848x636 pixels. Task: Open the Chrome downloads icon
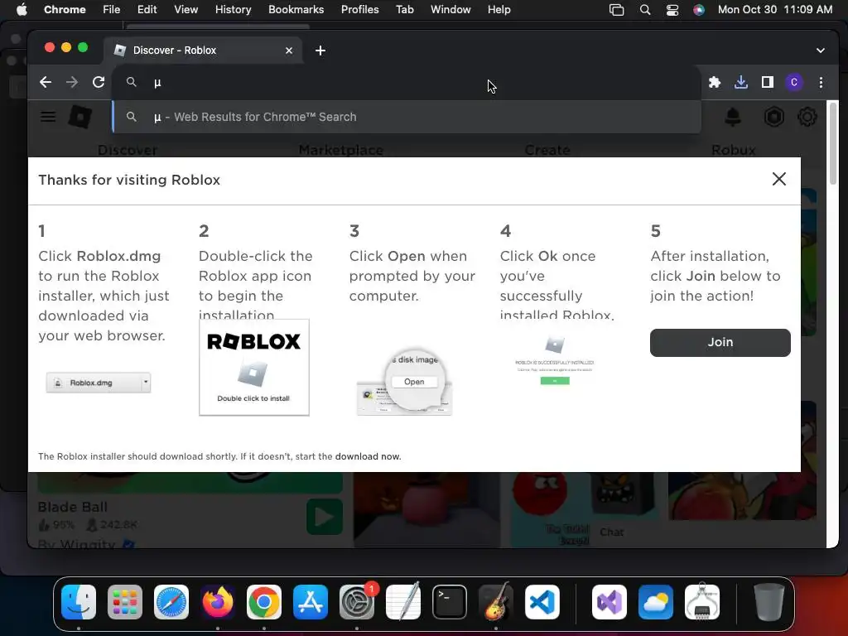741,82
